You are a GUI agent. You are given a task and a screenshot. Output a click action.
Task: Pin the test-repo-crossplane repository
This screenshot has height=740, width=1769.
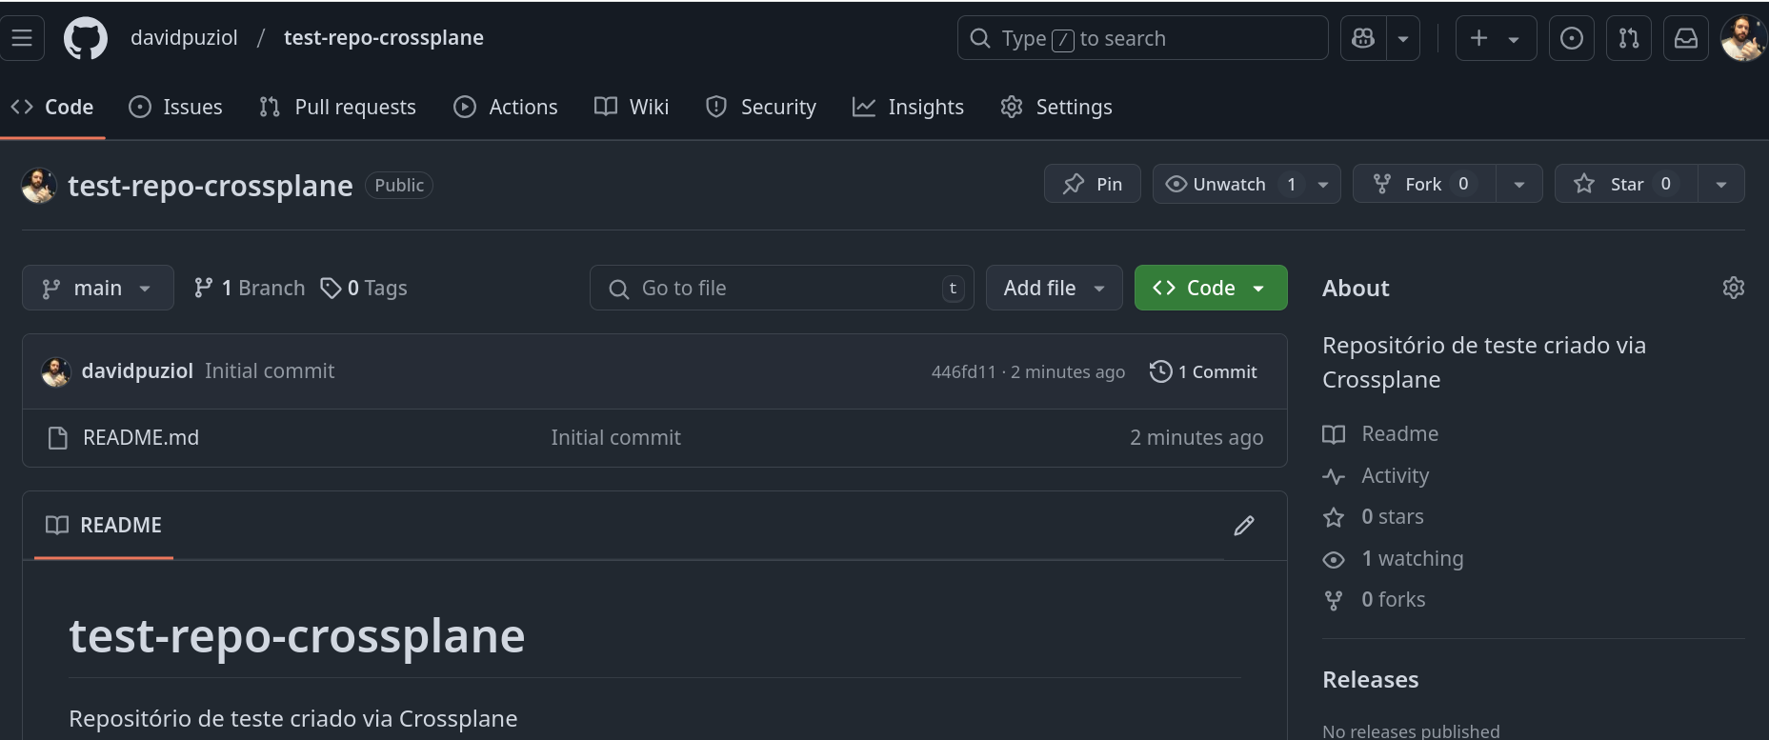click(1092, 184)
